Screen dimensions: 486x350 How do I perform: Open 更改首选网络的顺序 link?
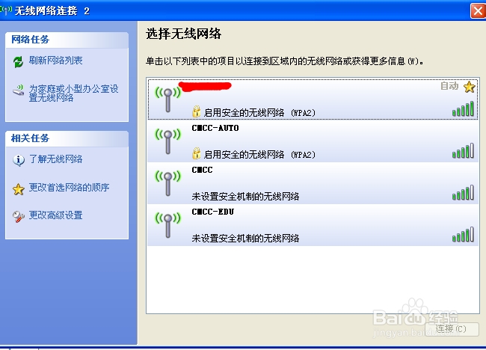(x=69, y=187)
